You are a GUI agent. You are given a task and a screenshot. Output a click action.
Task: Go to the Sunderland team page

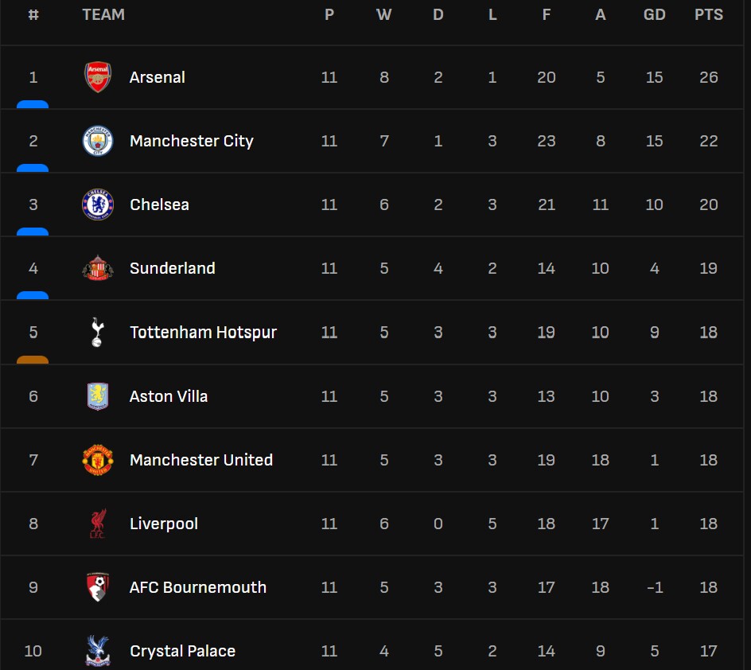click(172, 268)
